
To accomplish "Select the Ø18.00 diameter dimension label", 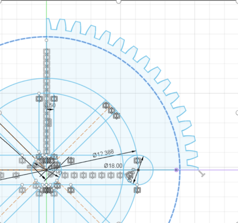I will tap(113, 166).
